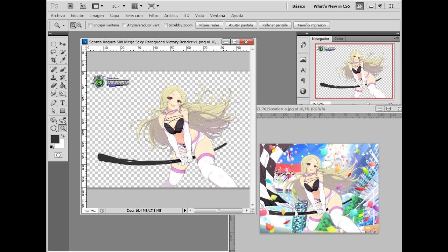
Task: Select the Eraser tool
Action: (x=54, y=85)
